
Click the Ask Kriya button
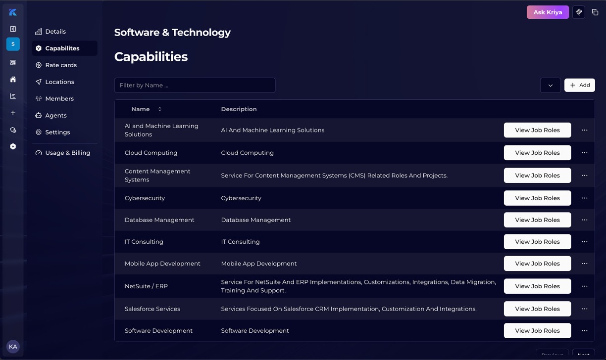(548, 12)
